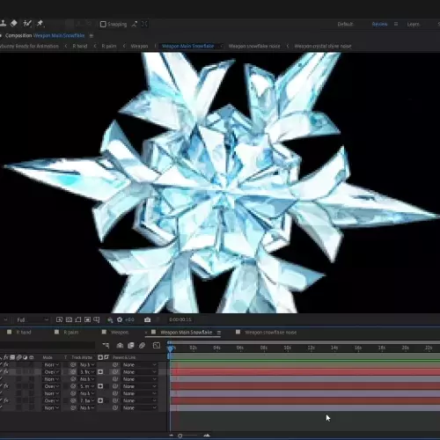This screenshot has width=440, height=440.
Task: Close the Weapon Main Snowflake timeline tab
Action: pyautogui.click(x=146, y=333)
